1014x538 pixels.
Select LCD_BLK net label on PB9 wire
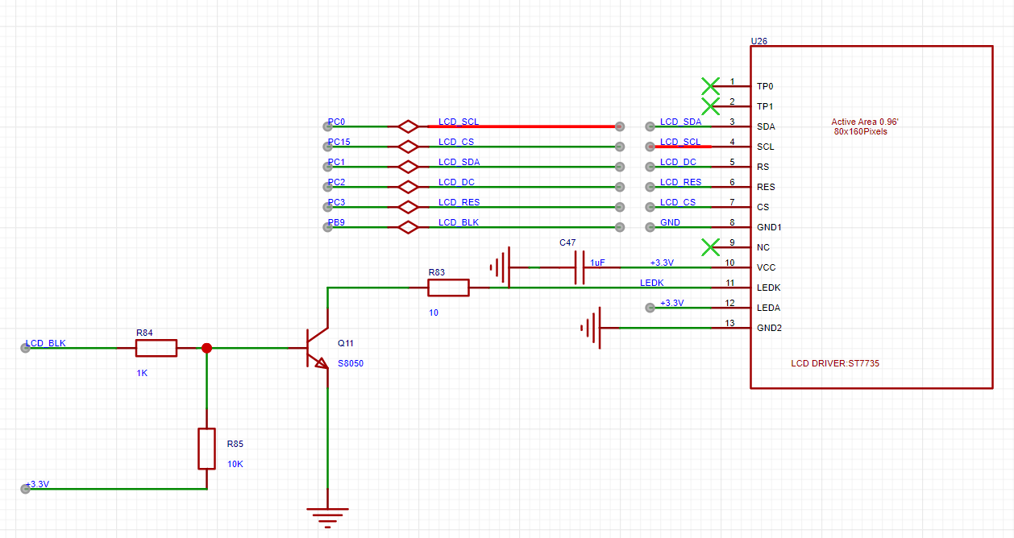[x=459, y=223]
